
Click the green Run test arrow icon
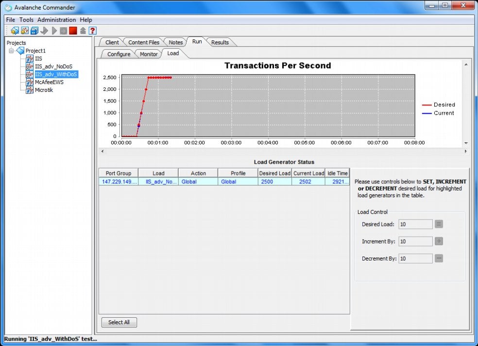tap(54, 30)
